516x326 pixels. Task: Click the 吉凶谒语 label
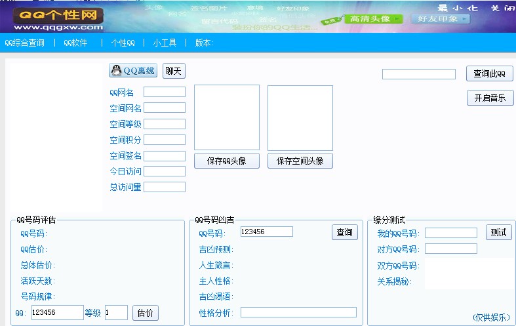point(216,296)
